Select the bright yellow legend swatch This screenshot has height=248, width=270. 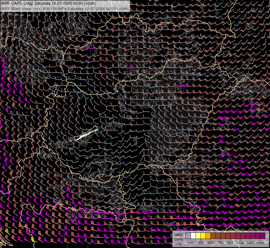(203, 236)
